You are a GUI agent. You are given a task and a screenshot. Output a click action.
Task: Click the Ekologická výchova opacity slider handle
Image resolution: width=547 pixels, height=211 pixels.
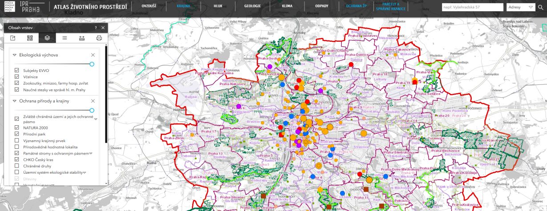pos(92,64)
